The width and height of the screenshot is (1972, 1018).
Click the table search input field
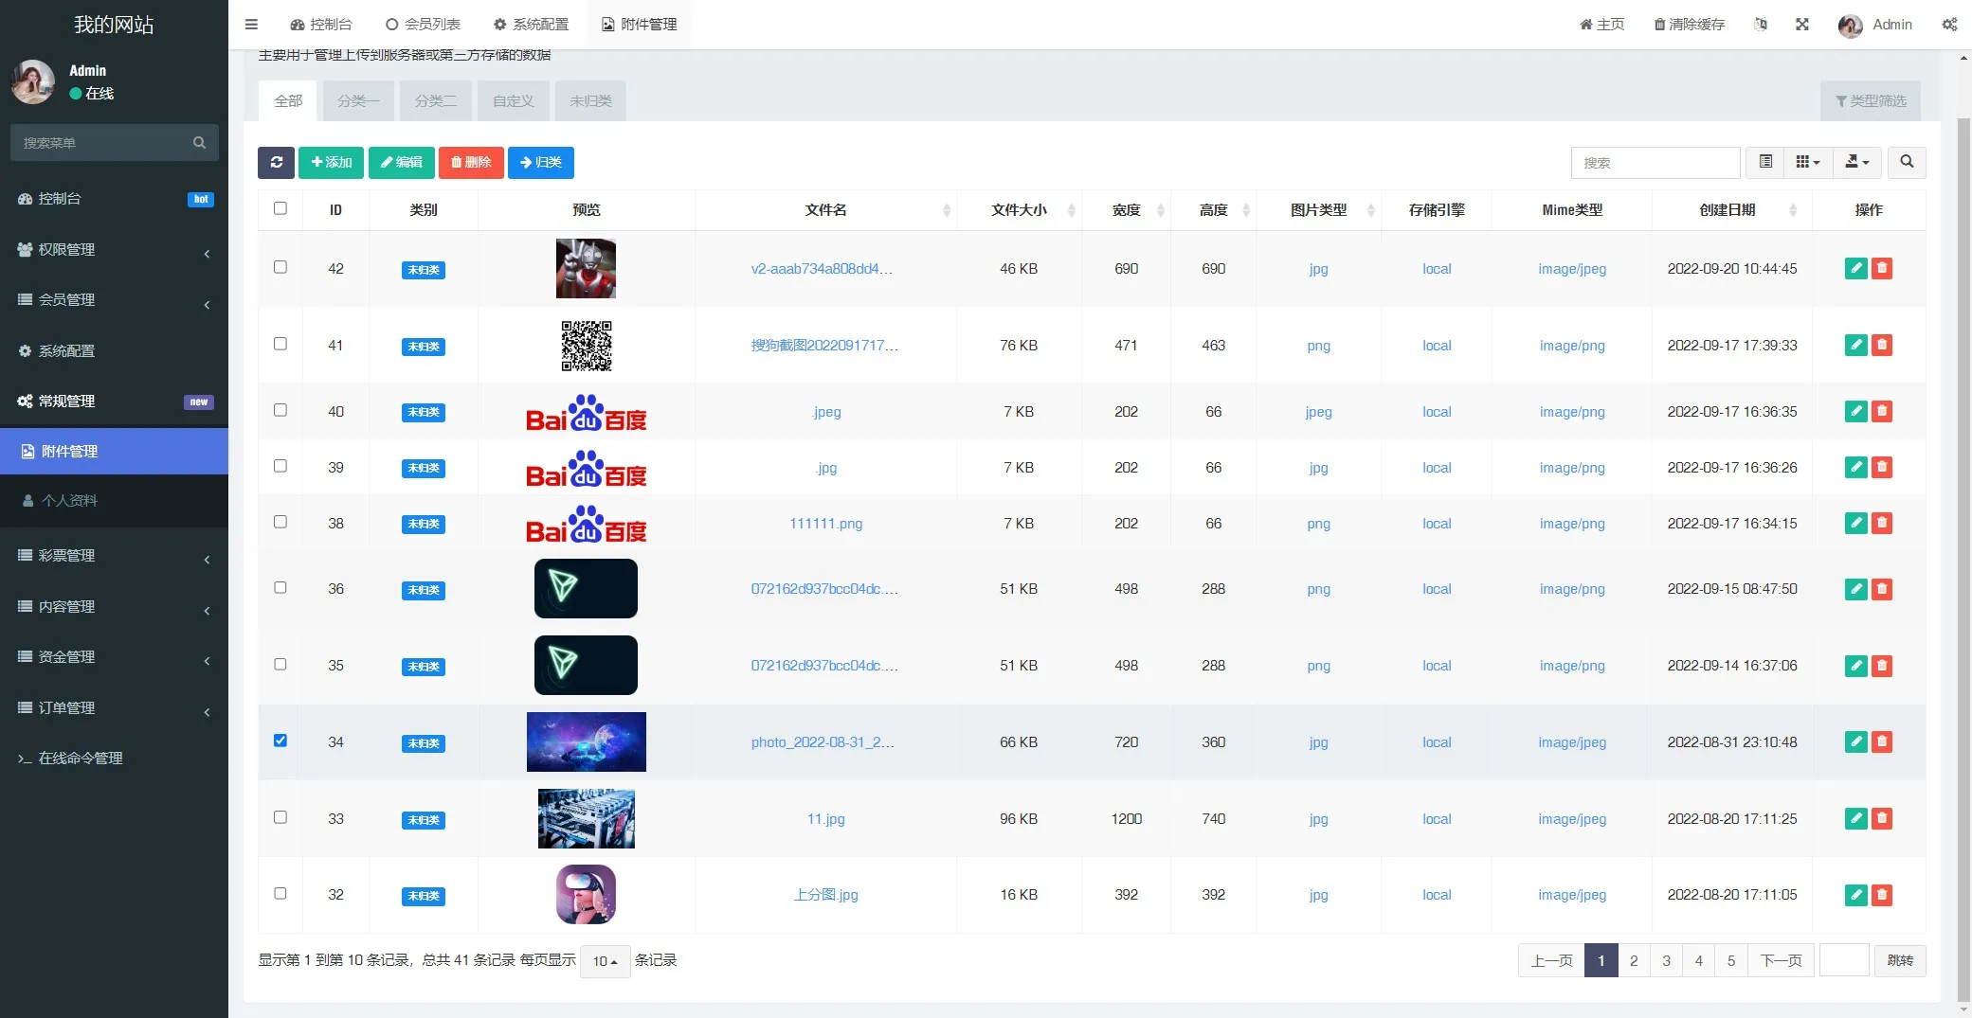click(1655, 163)
